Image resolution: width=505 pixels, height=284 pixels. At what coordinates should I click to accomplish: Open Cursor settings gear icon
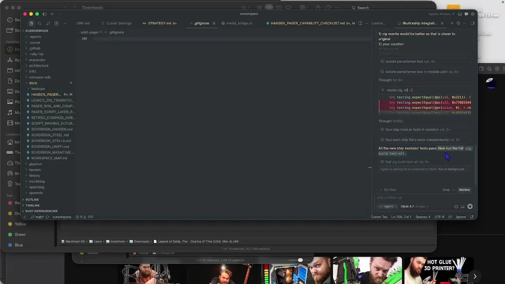click(472, 14)
